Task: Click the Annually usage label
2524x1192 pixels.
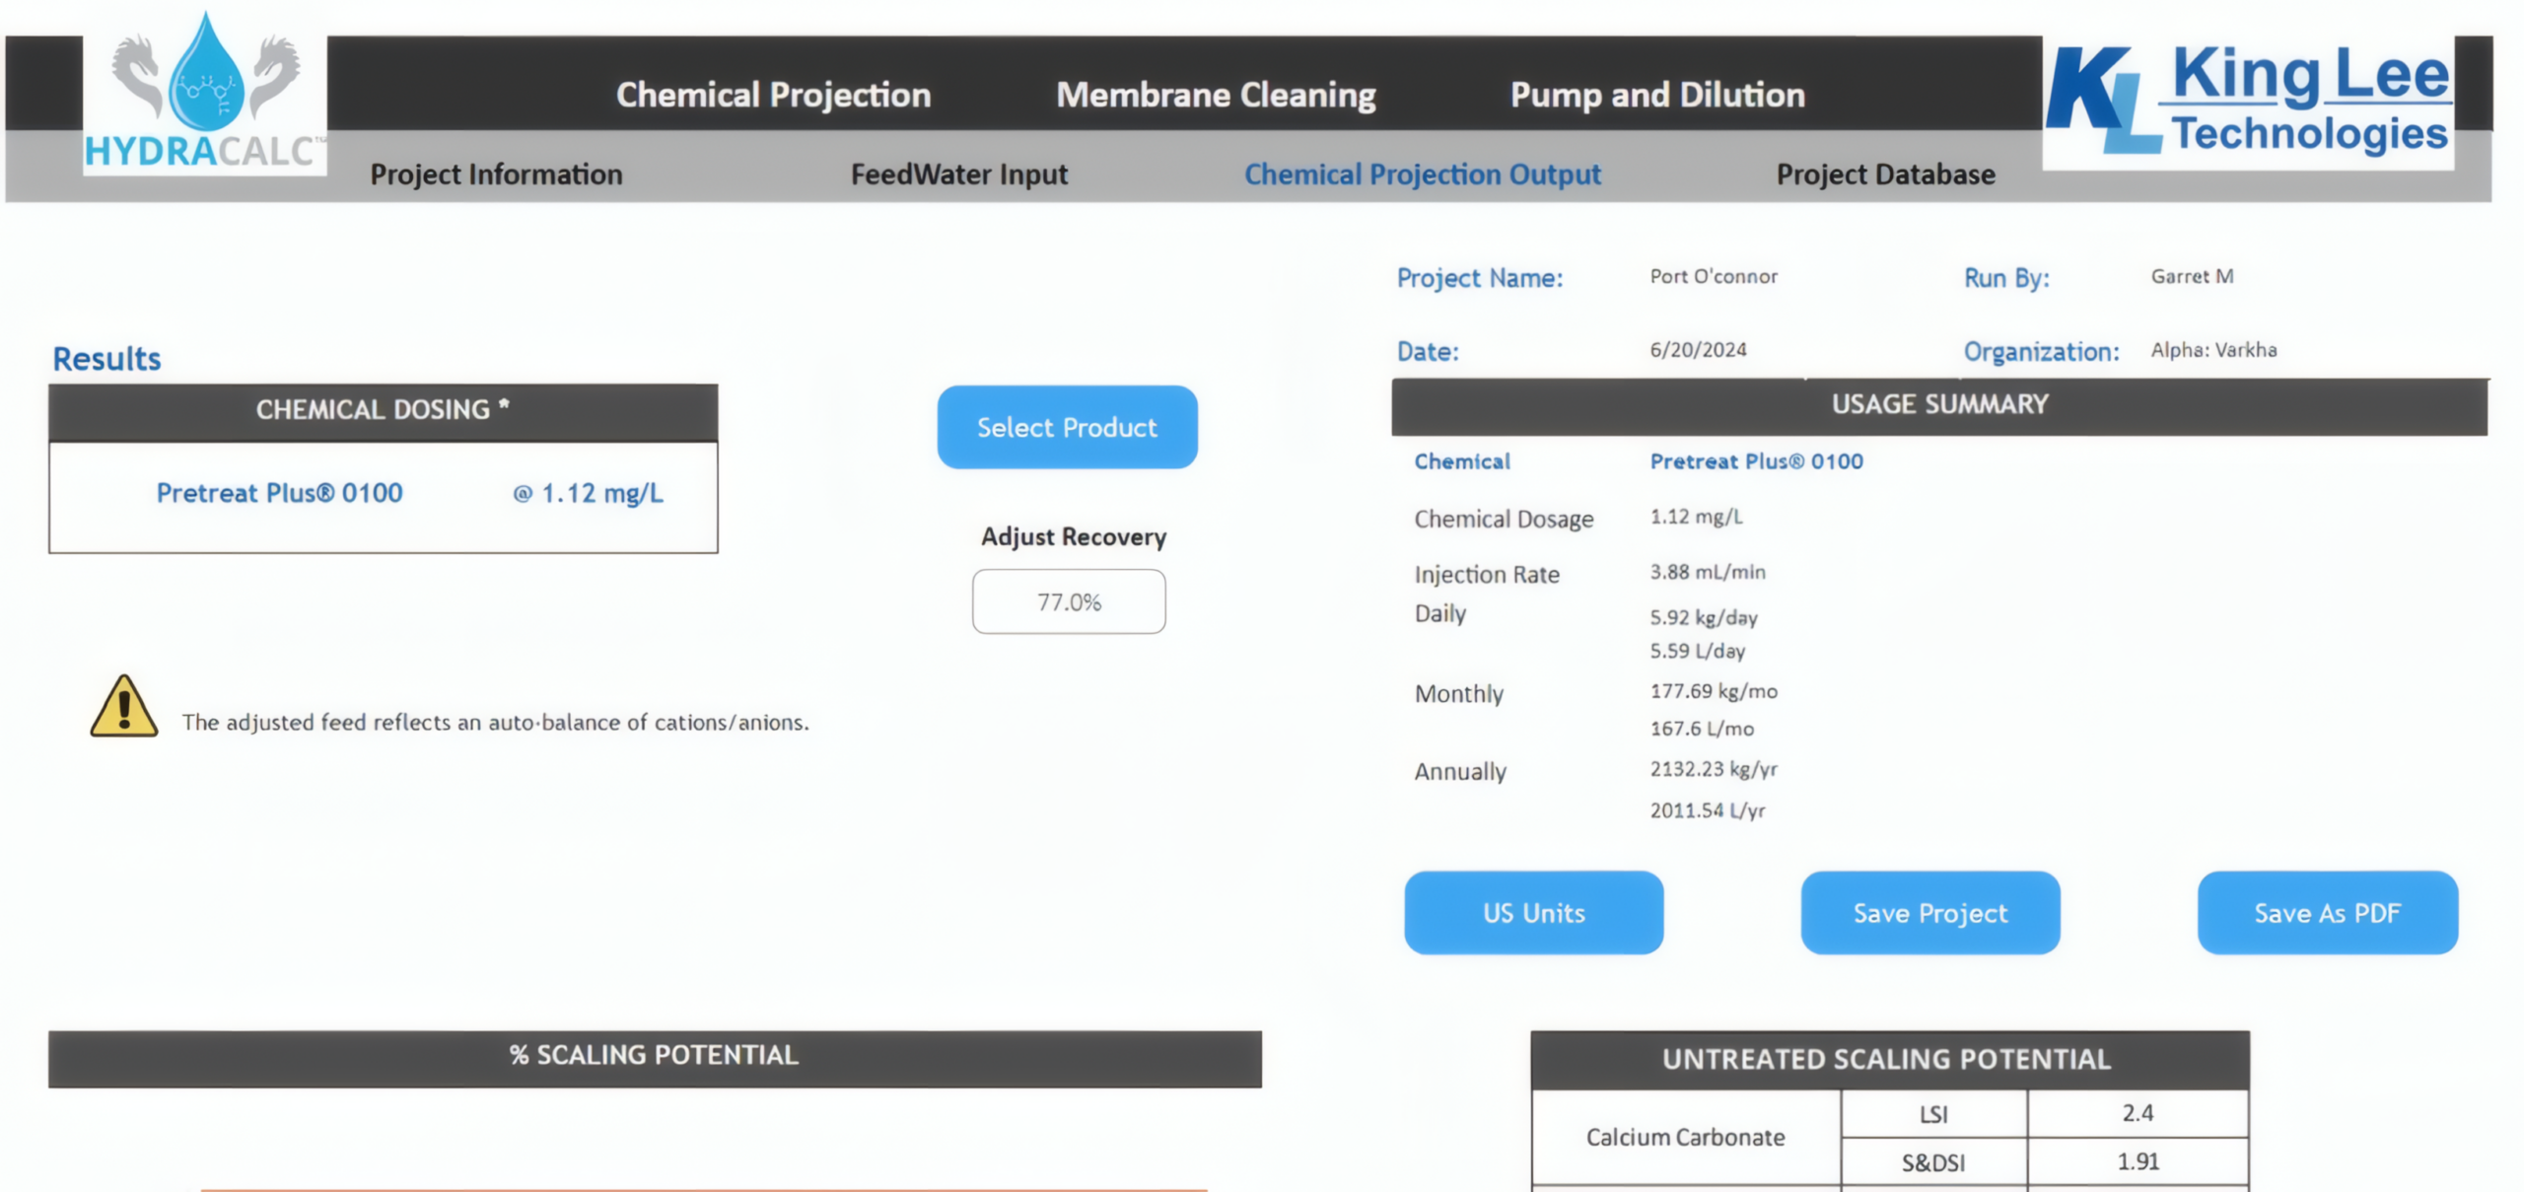Action: tap(1460, 772)
